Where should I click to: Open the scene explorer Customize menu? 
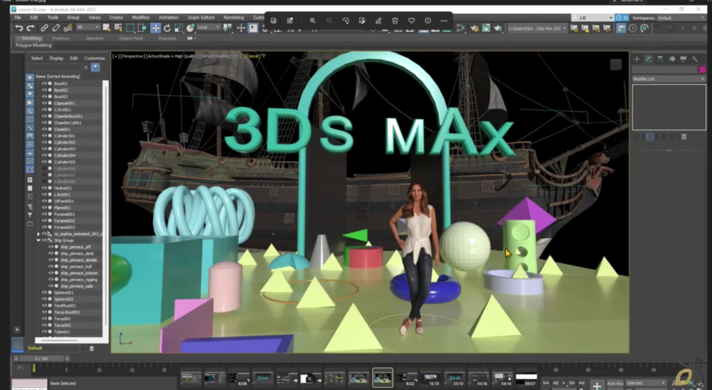click(x=95, y=58)
